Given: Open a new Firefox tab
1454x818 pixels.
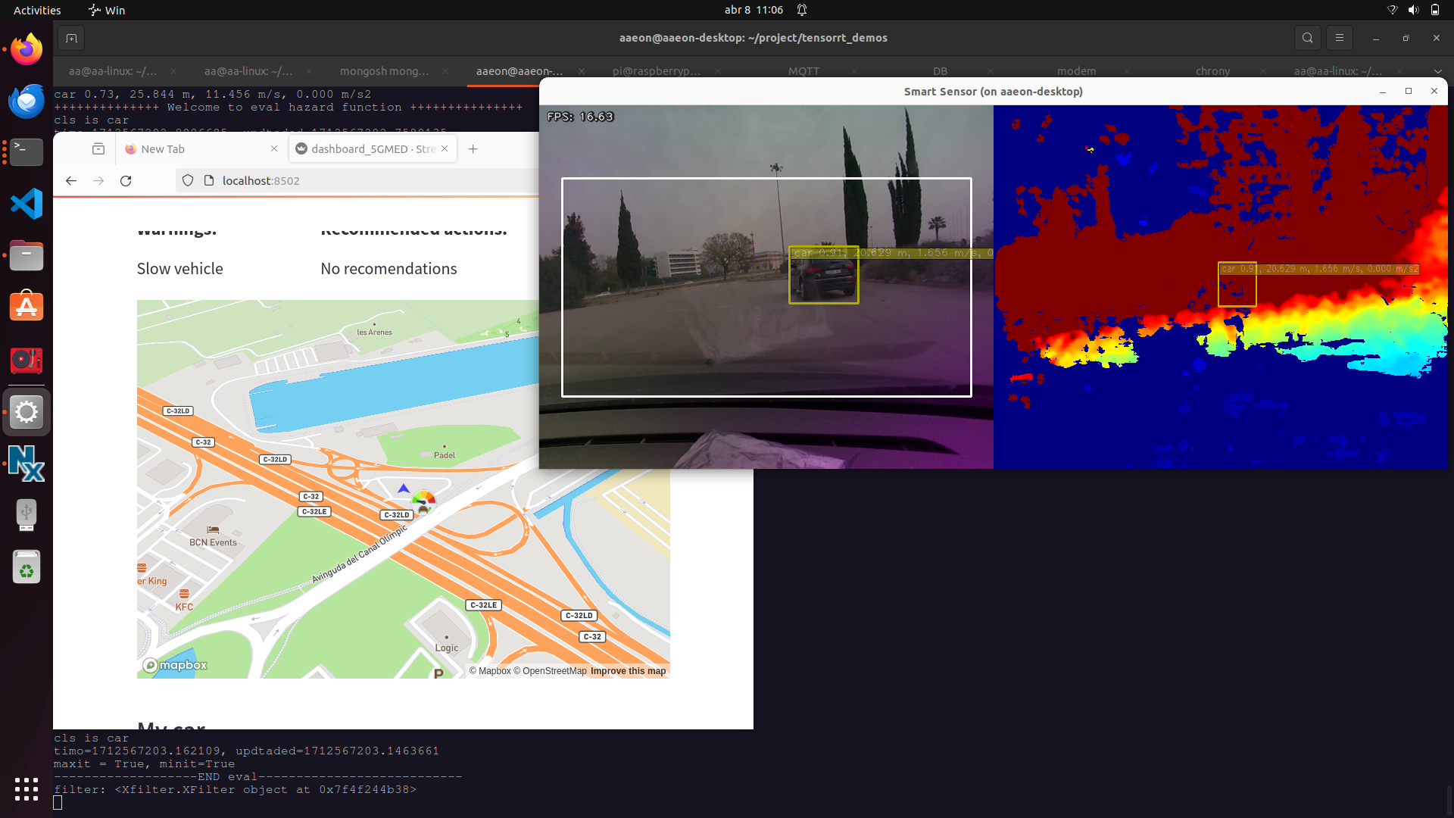Looking at the screenshot, I should pos(473,149).
